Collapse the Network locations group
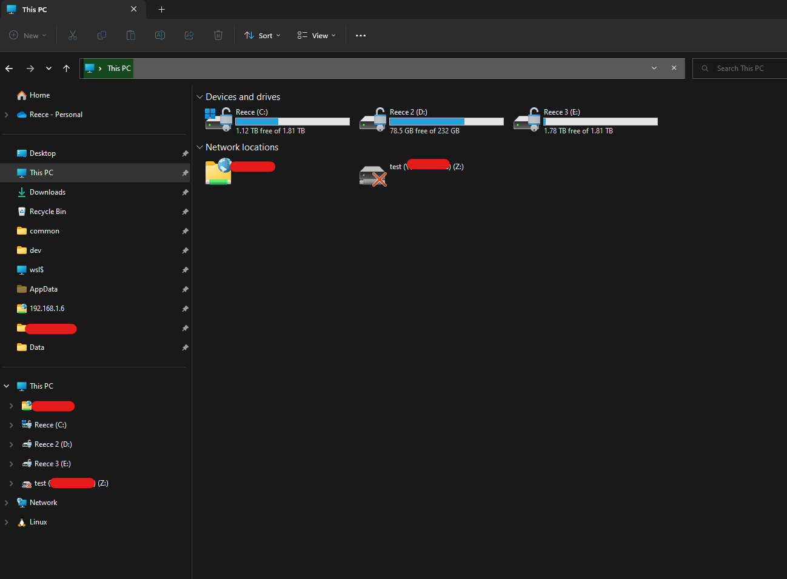787x579 pixels. [x=199, y=147]
